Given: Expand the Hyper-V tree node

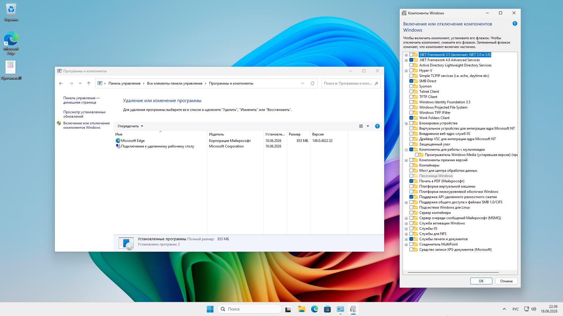Looking at the screenshot, I should (x=406, y=71).
